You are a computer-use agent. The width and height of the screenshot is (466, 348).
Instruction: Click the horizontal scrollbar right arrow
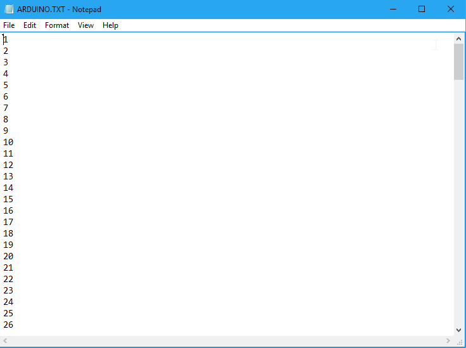[x=449, y=341]
